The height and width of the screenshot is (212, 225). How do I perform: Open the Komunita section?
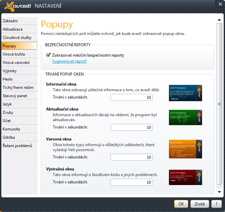pyautogui.click(x=19, y=129)
